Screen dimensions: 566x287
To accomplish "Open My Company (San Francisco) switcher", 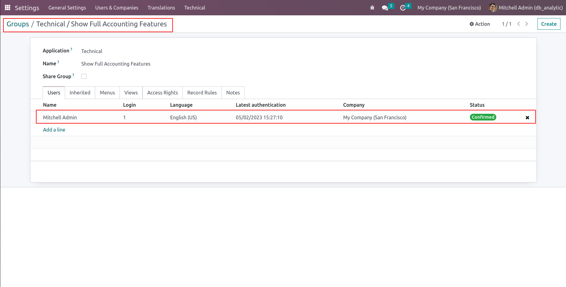I will (449, 8).
